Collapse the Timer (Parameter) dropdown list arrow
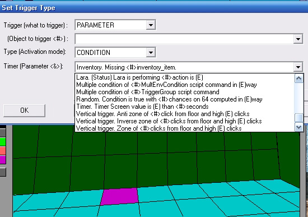Screen dimensions: 308x217 [298, 67]
